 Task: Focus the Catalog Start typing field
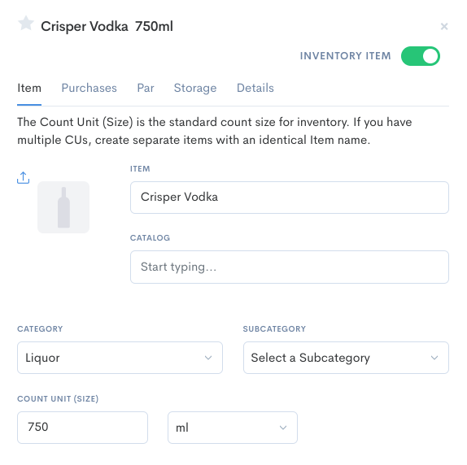coord(290,267)
